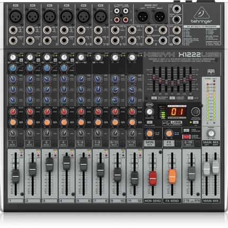Image resolution: width=228 pixels, height=228 pixels.
Task: Click the MAIN MIX label below the faders
Action: [211, 201]
